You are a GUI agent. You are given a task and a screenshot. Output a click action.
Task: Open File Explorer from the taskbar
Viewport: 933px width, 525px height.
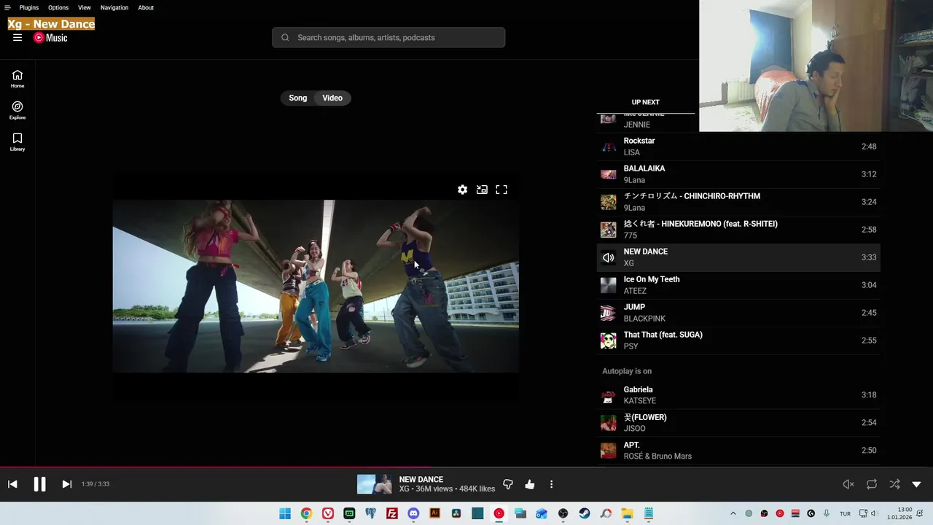(x=627, y=513)
